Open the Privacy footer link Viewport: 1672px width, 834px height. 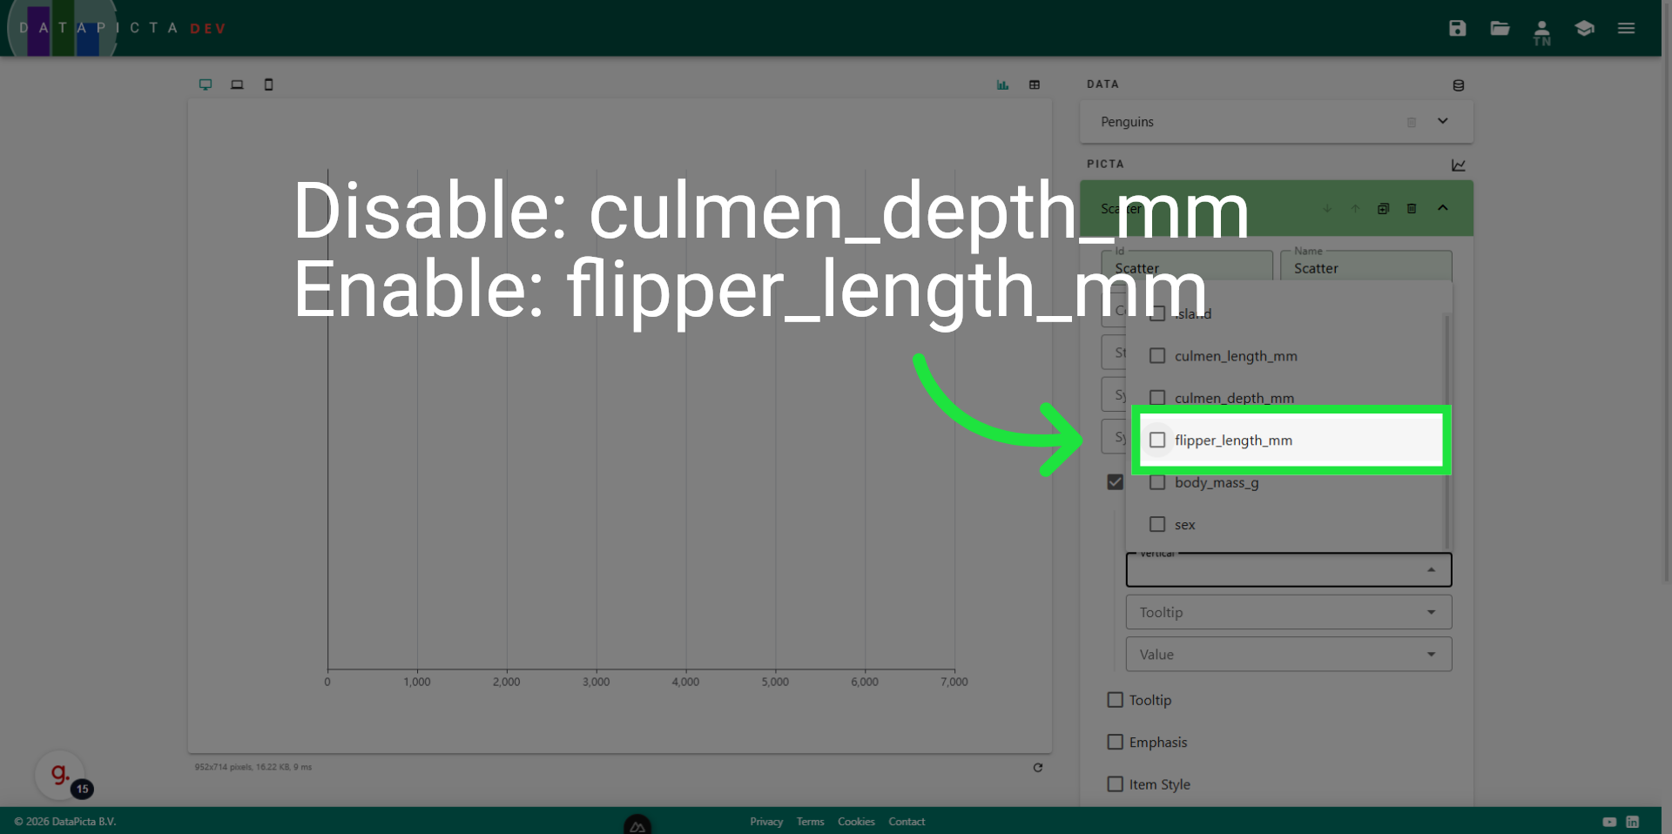click(x=765, y=822)
